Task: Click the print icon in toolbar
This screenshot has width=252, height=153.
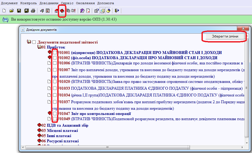Action: [x=33, y=11]
